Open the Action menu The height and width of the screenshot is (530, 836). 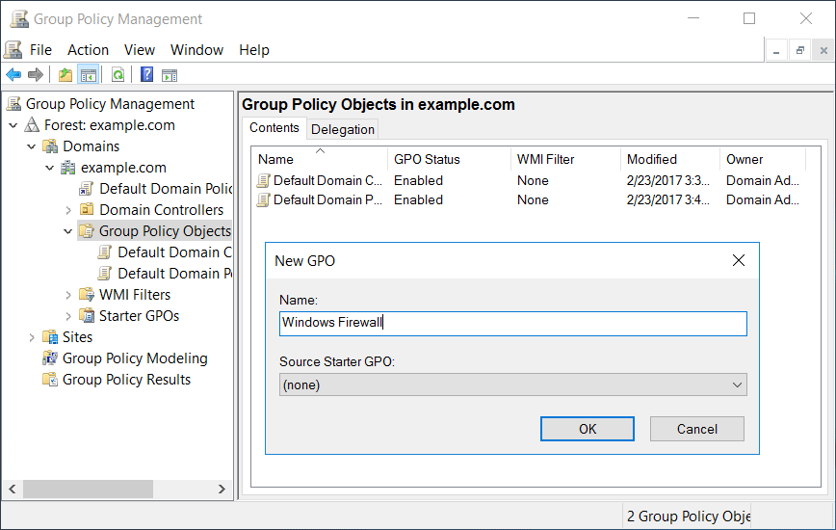pos(88,50)
